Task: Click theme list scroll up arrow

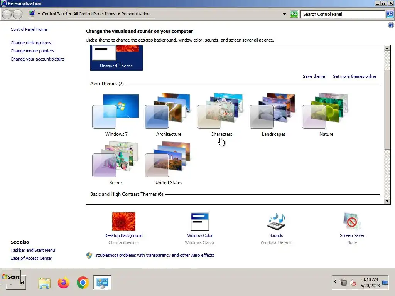Action: pos(387,48)
